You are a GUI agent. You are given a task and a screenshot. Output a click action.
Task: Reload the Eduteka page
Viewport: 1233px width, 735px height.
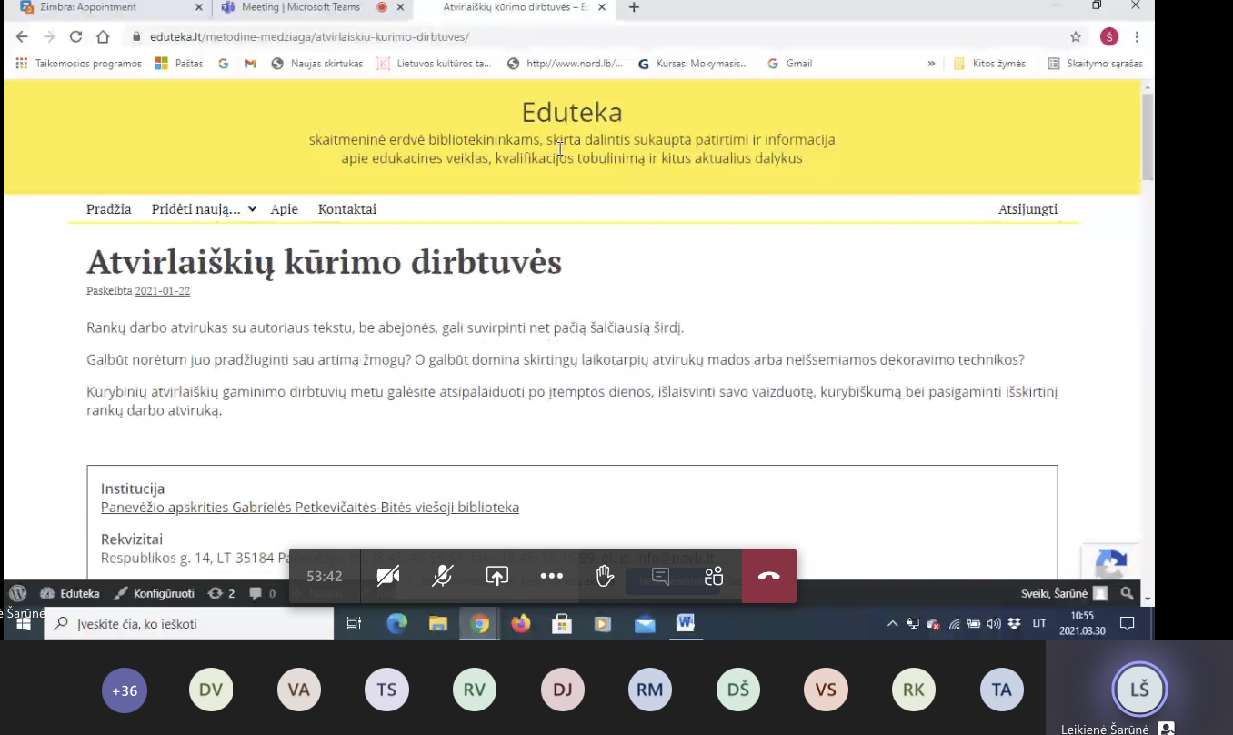click(x=76, y=37)
